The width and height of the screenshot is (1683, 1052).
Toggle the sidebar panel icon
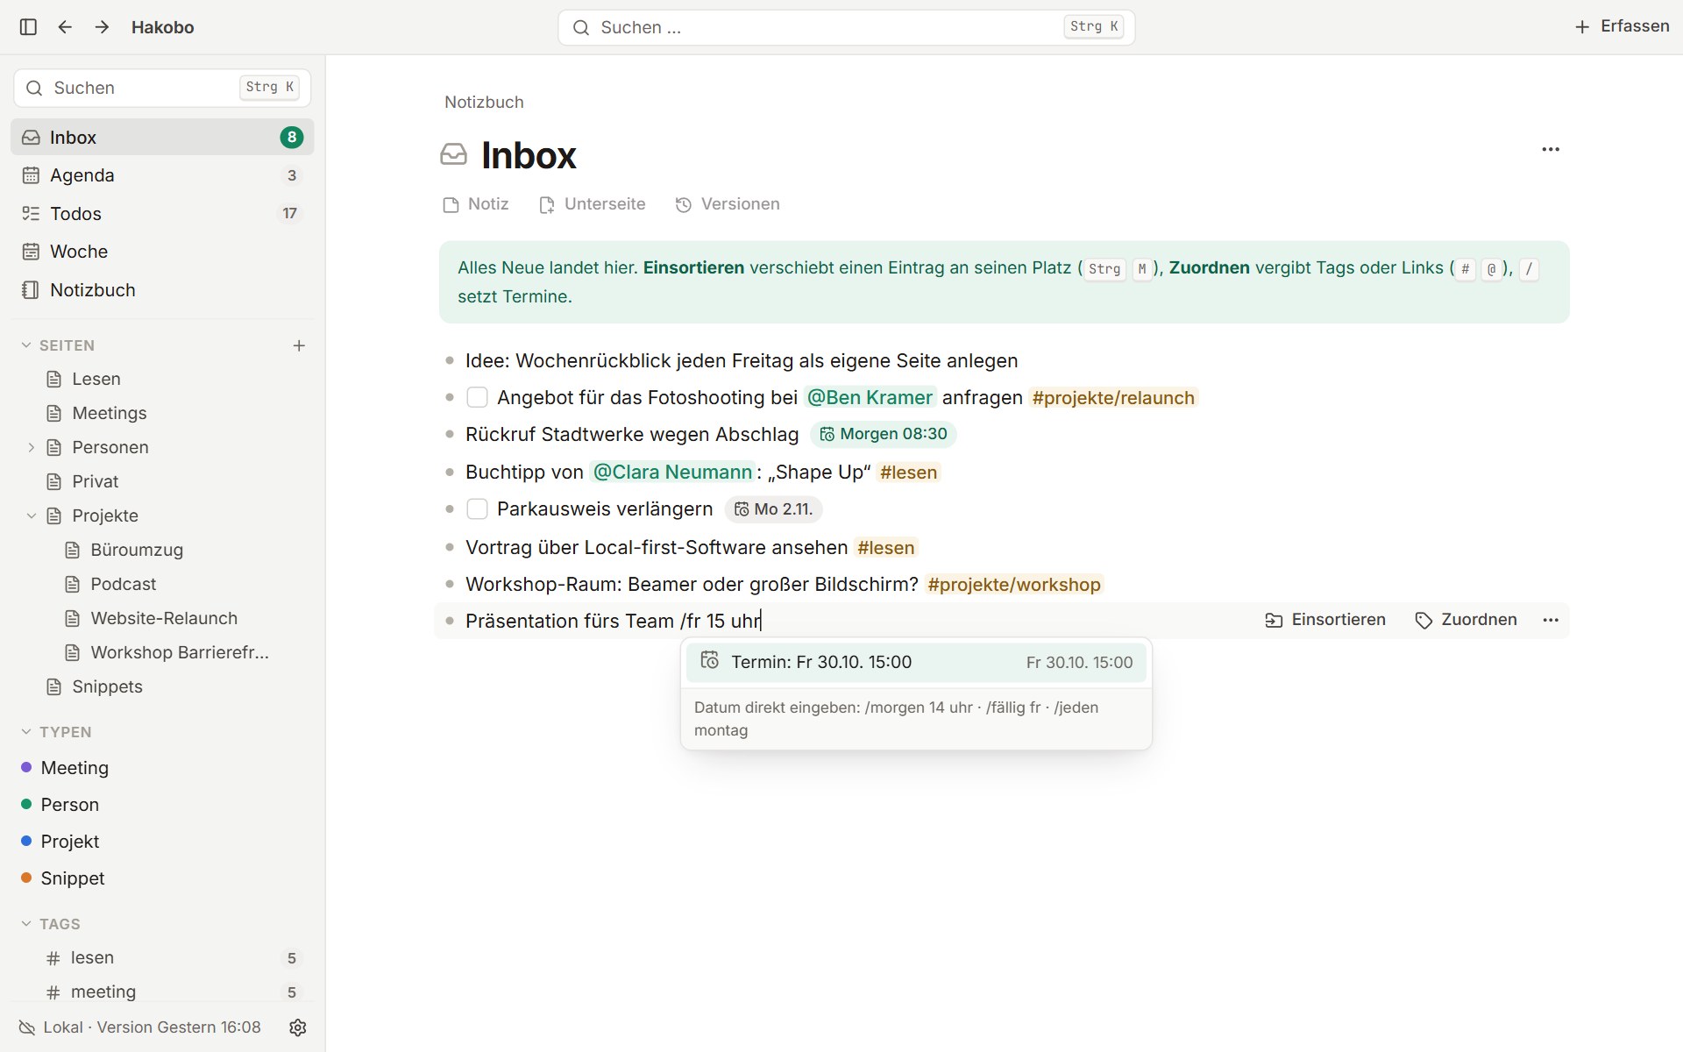pos(28,27)
